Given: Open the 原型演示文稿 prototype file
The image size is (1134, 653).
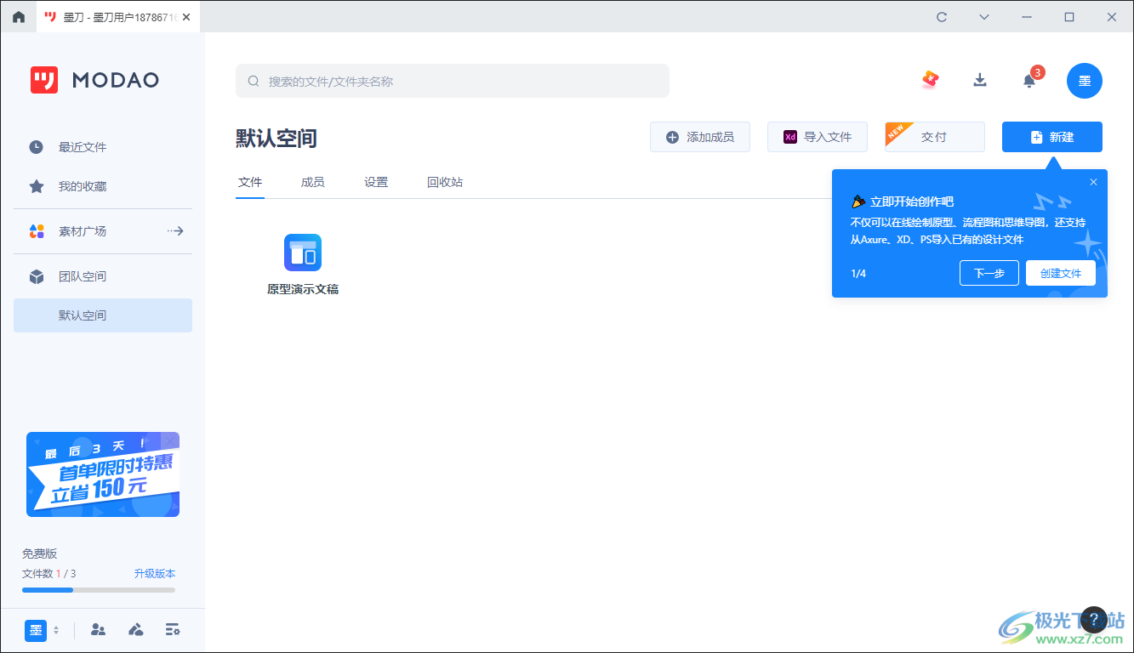Looking at the screenshot, I should [x=302, y=252].
